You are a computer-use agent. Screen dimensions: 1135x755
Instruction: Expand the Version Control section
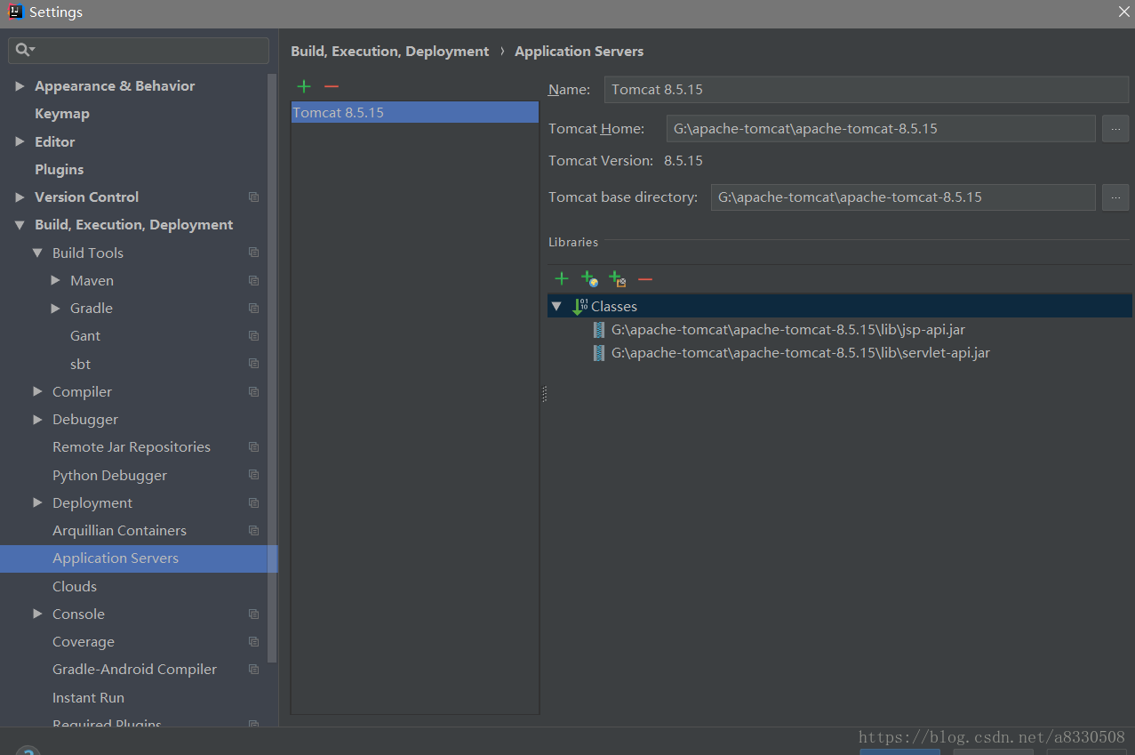20,197
